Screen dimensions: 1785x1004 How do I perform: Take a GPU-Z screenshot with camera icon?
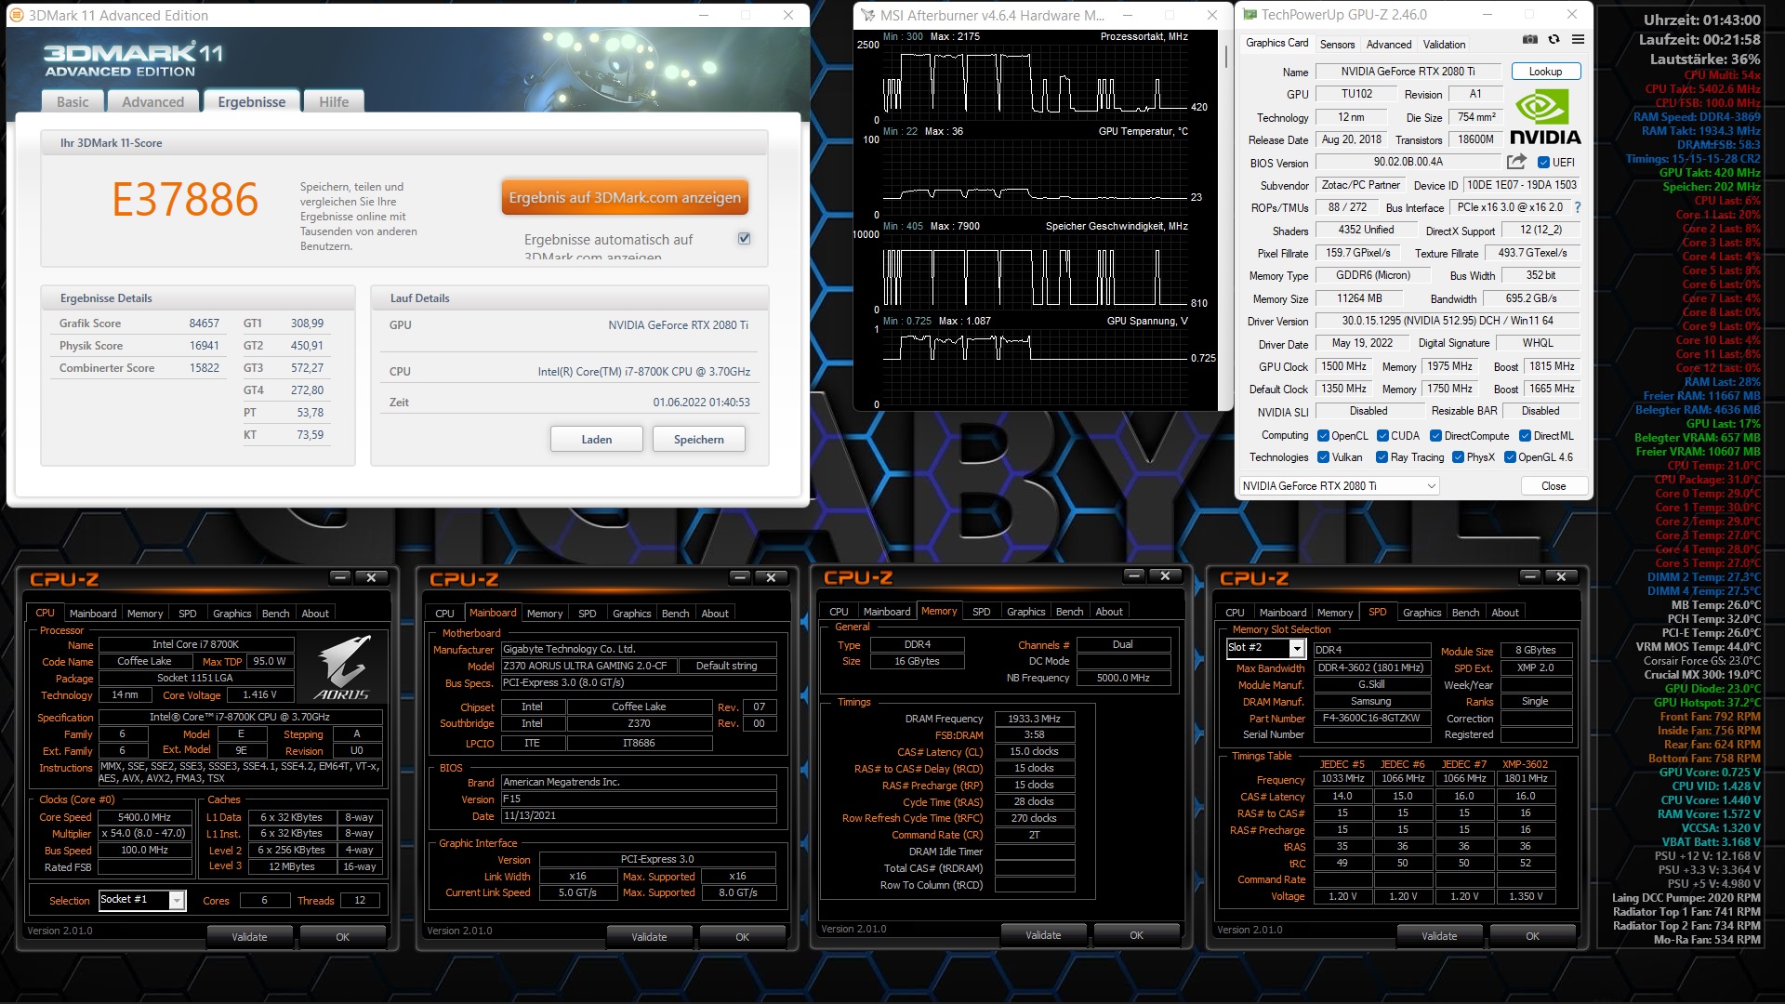[x=1530, y=40]
